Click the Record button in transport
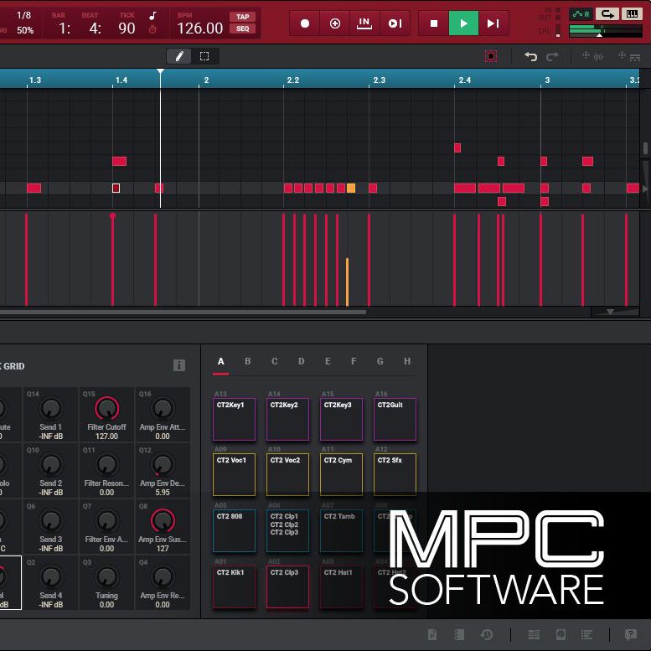 [304, 23]
